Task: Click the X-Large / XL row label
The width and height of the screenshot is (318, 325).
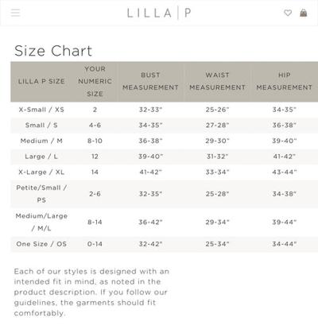Action: [41, 172]
